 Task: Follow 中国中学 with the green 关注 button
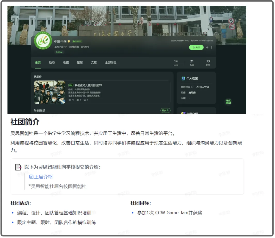[x=196, y=47]
